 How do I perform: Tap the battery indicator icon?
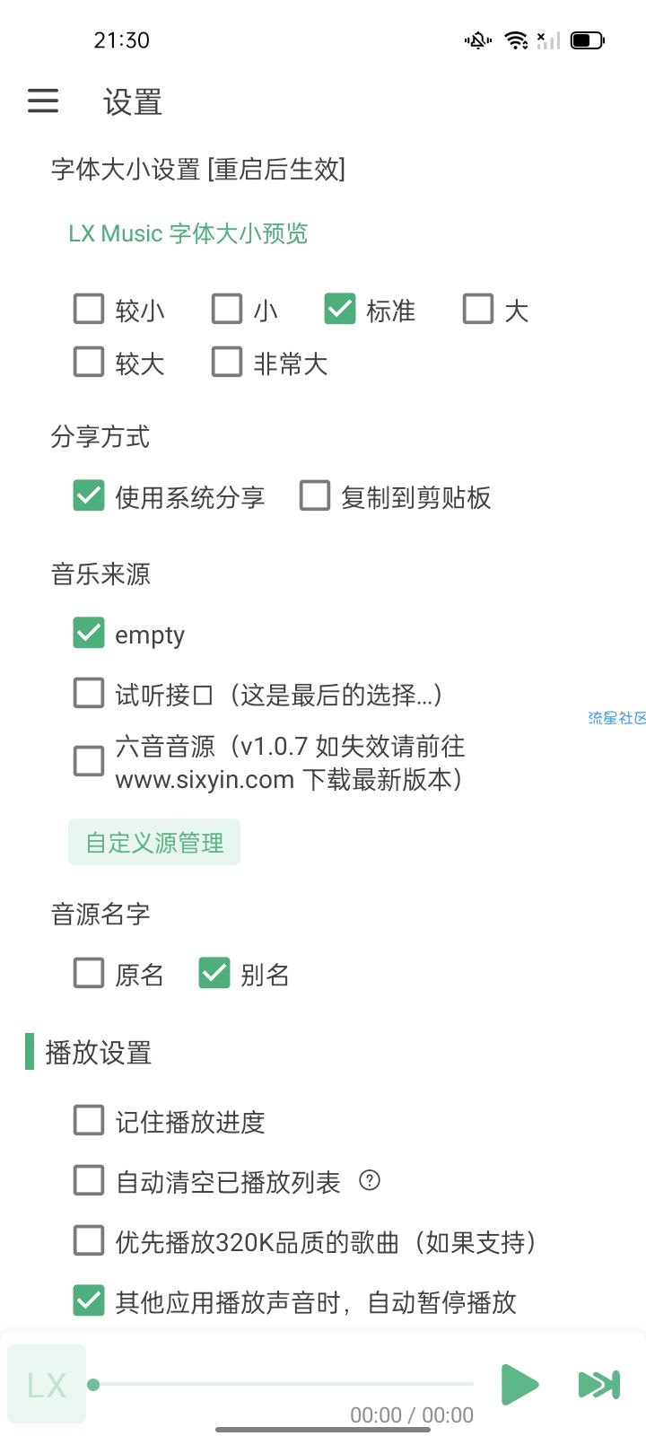click(588, 39)
